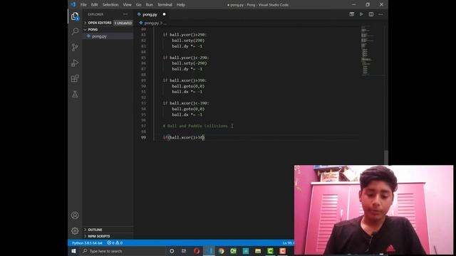Viewport: 456px width, 256px height.
Task: Open the green Camtasia taskbar icon
Action: [x=270, y=251]
